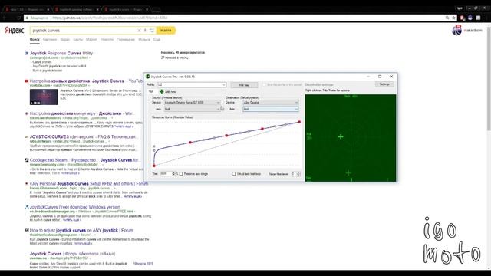Click the secure lock icon in address bar

point(28,18)
